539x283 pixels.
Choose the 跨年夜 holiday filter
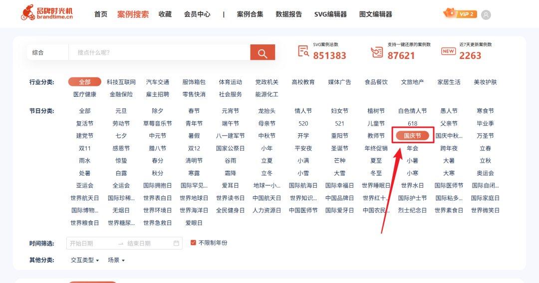tap(449, 148)
